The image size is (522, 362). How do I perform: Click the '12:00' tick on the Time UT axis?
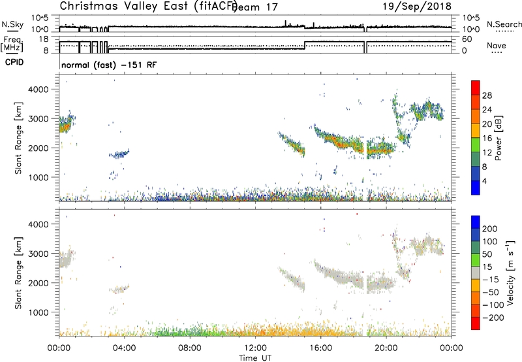[255, 348]
